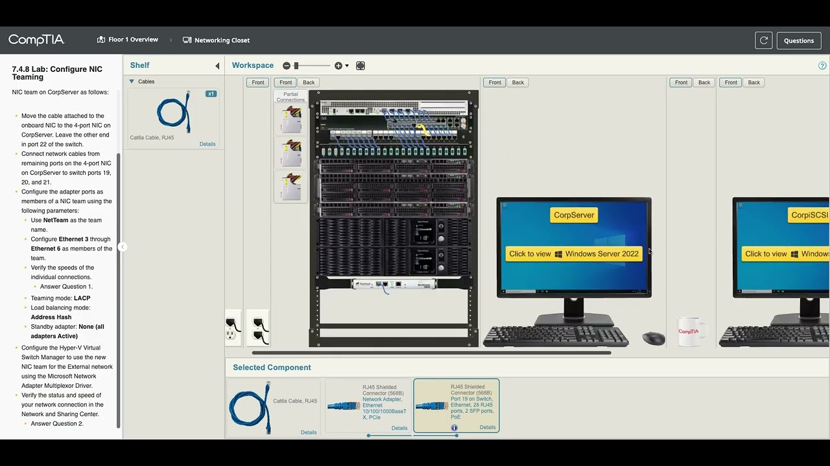Click the CorpServer keyboard
The width and height of the screenshot is (830, 466).
556,337
